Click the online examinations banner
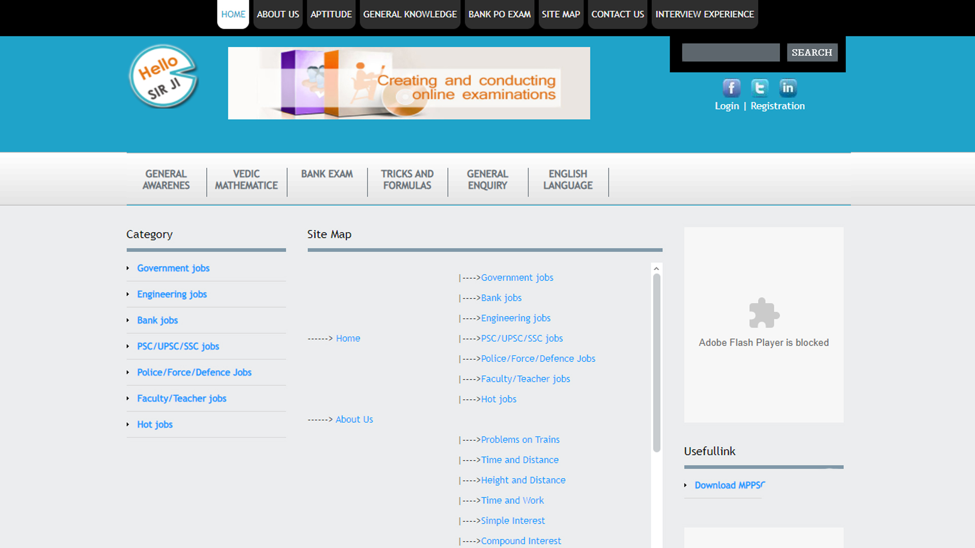The height and width of the screenshot is (548, 975). pos(409,83)
